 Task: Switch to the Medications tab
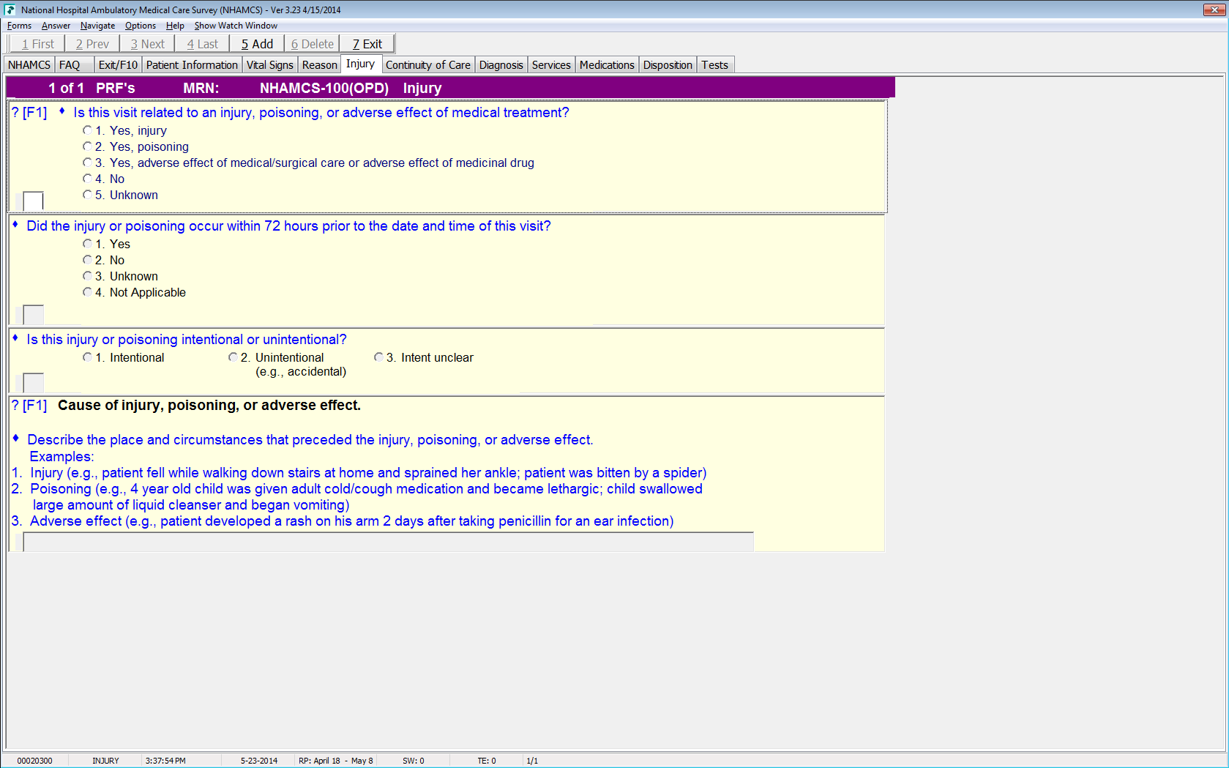tap(606, 65)
